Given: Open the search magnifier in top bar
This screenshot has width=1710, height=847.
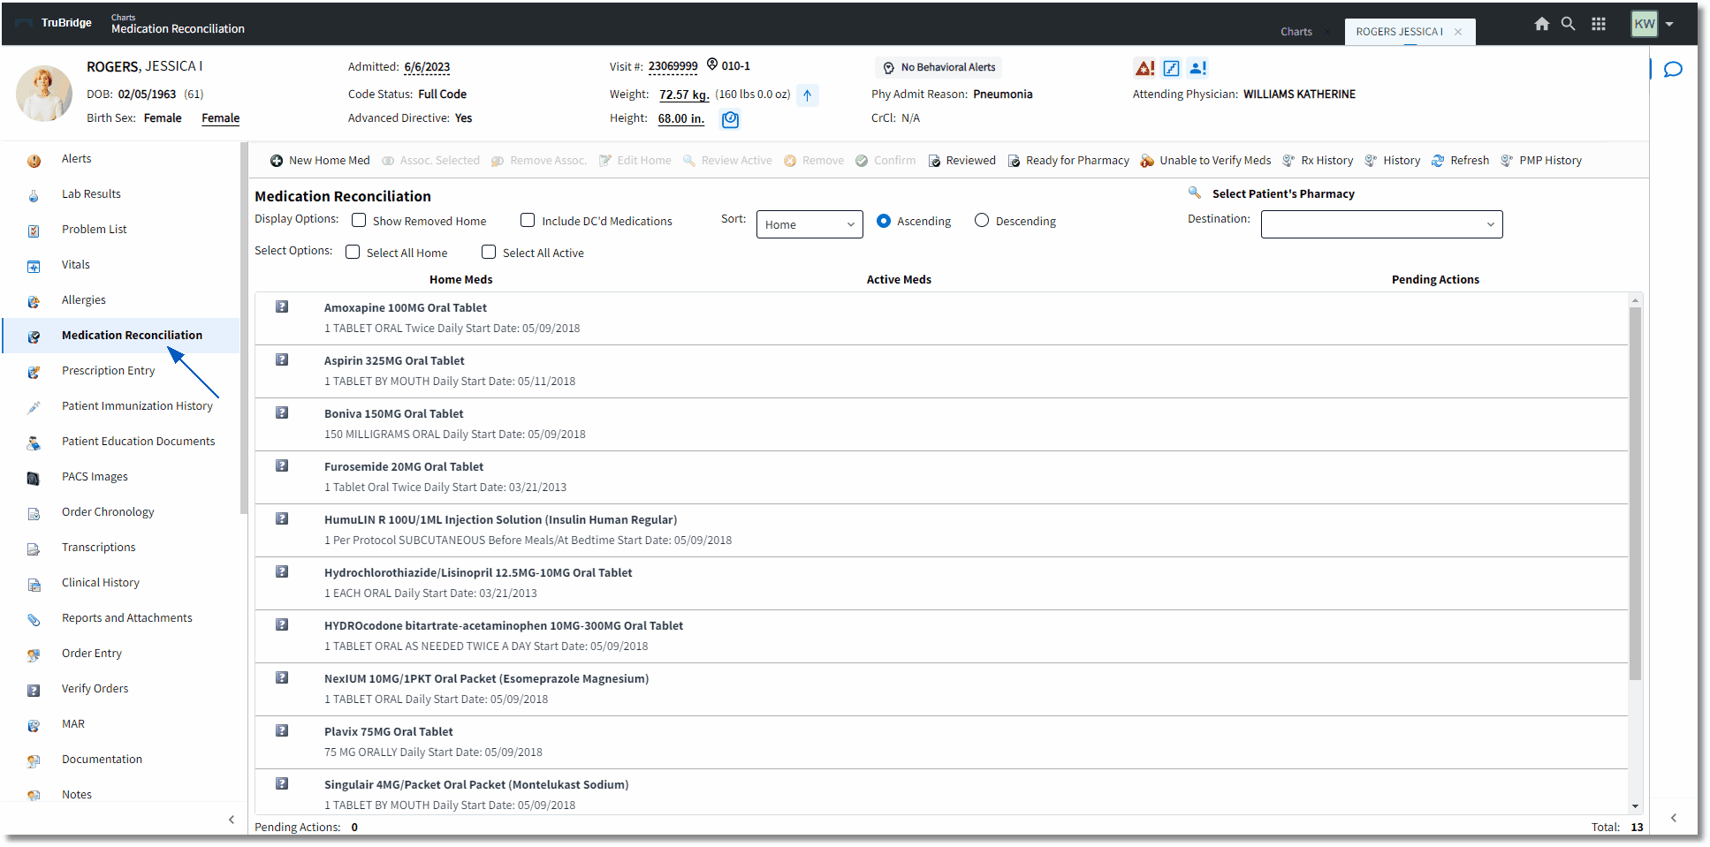Looking at the screenshot, I should point(1568,24).
